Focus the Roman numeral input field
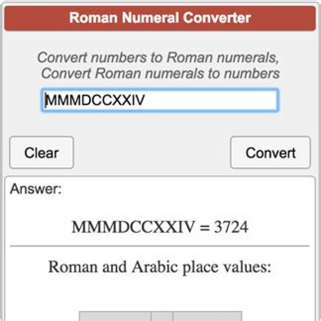Image resolution: width=321 pixels, height=321 pixels. [x=160, y=100]
